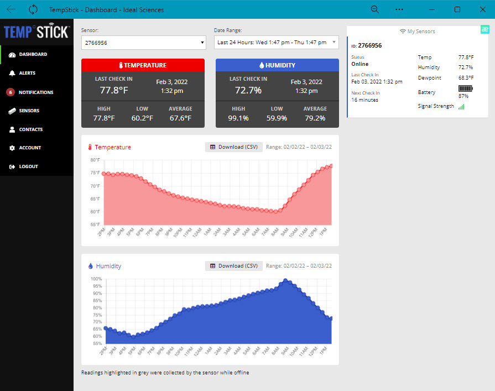Screen dimensions: 495x391
Task: Download temperature data as CSV
Action: coord(234,147)
